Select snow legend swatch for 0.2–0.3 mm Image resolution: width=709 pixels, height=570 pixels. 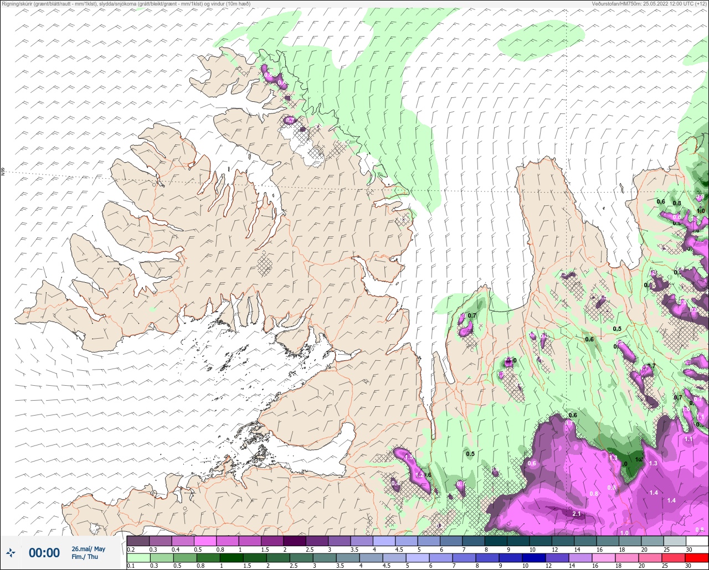point(138,541)
